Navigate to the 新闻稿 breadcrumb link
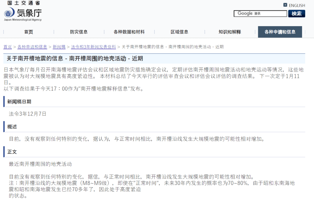The height and width of the screenshot is (200, 314). pyautogui.click(x=59, y=47)
